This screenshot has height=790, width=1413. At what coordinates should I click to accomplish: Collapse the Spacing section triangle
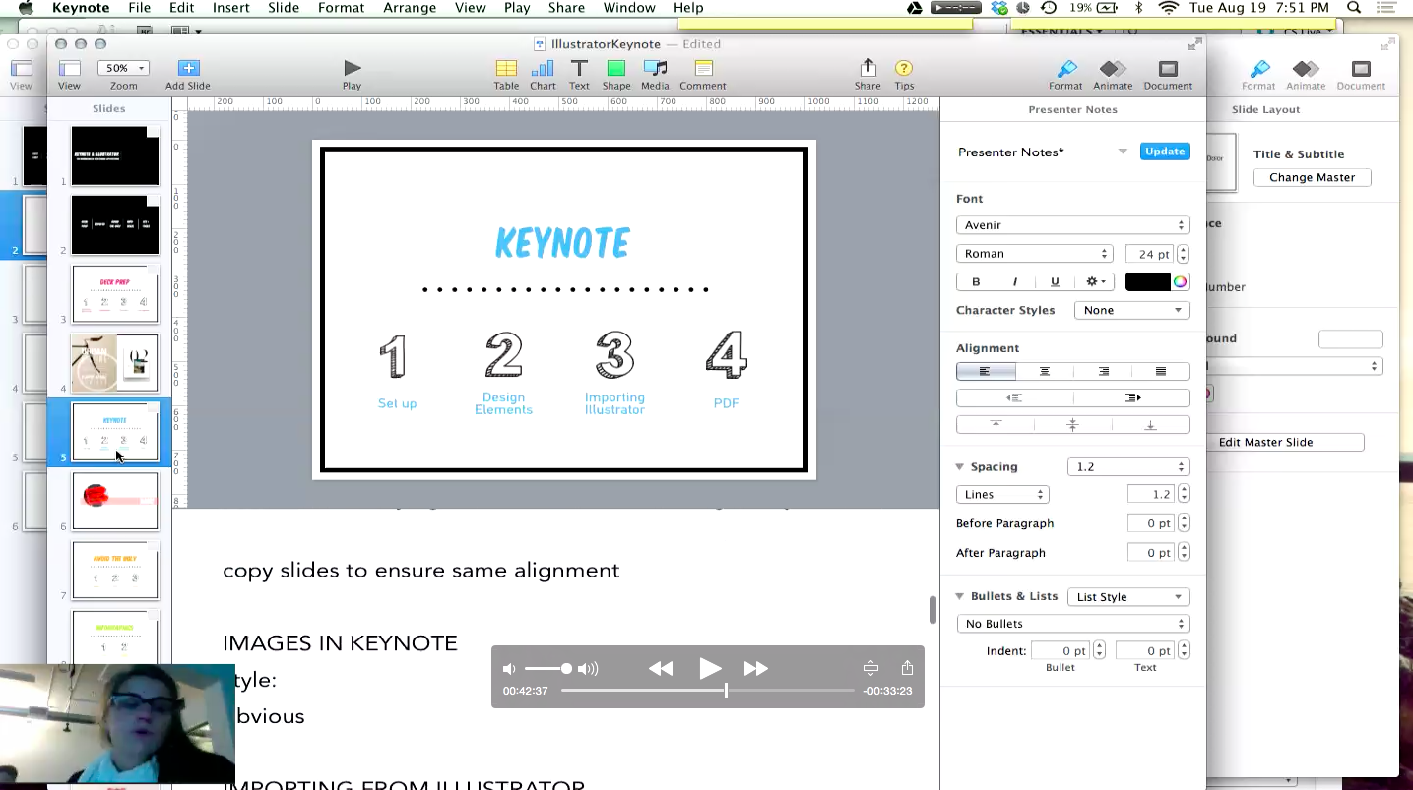point(960,467)
